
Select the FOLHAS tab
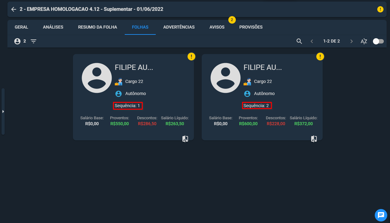(x=140, y=27)
